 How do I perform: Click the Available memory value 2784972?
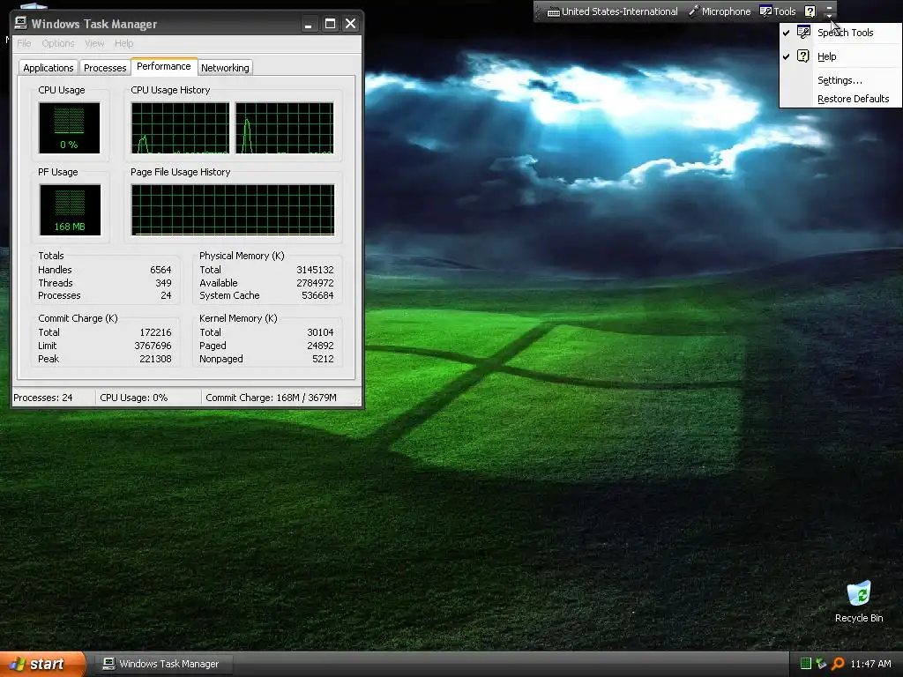[315, 283]
